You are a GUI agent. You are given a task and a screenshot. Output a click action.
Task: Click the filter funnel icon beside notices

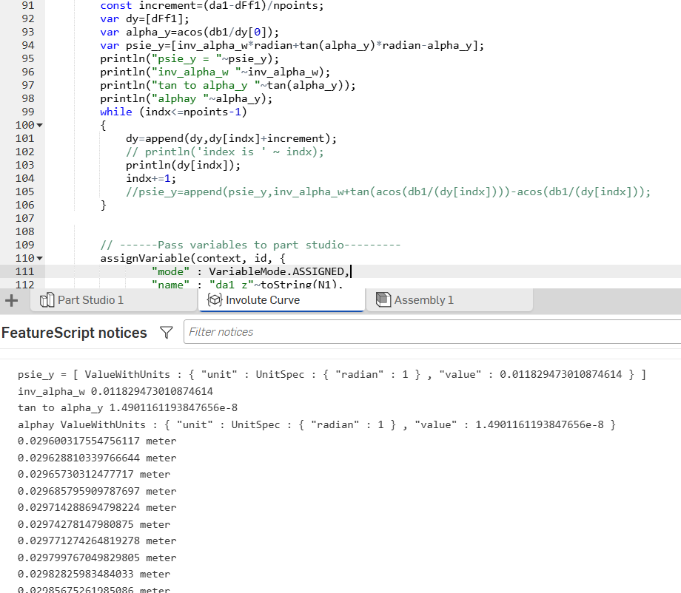pyautogui.click(x=167, y=332)
